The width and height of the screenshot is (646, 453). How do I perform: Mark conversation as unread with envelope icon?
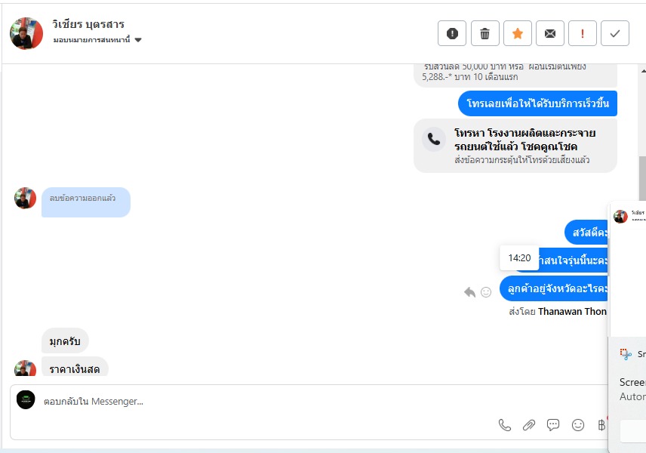550,33
